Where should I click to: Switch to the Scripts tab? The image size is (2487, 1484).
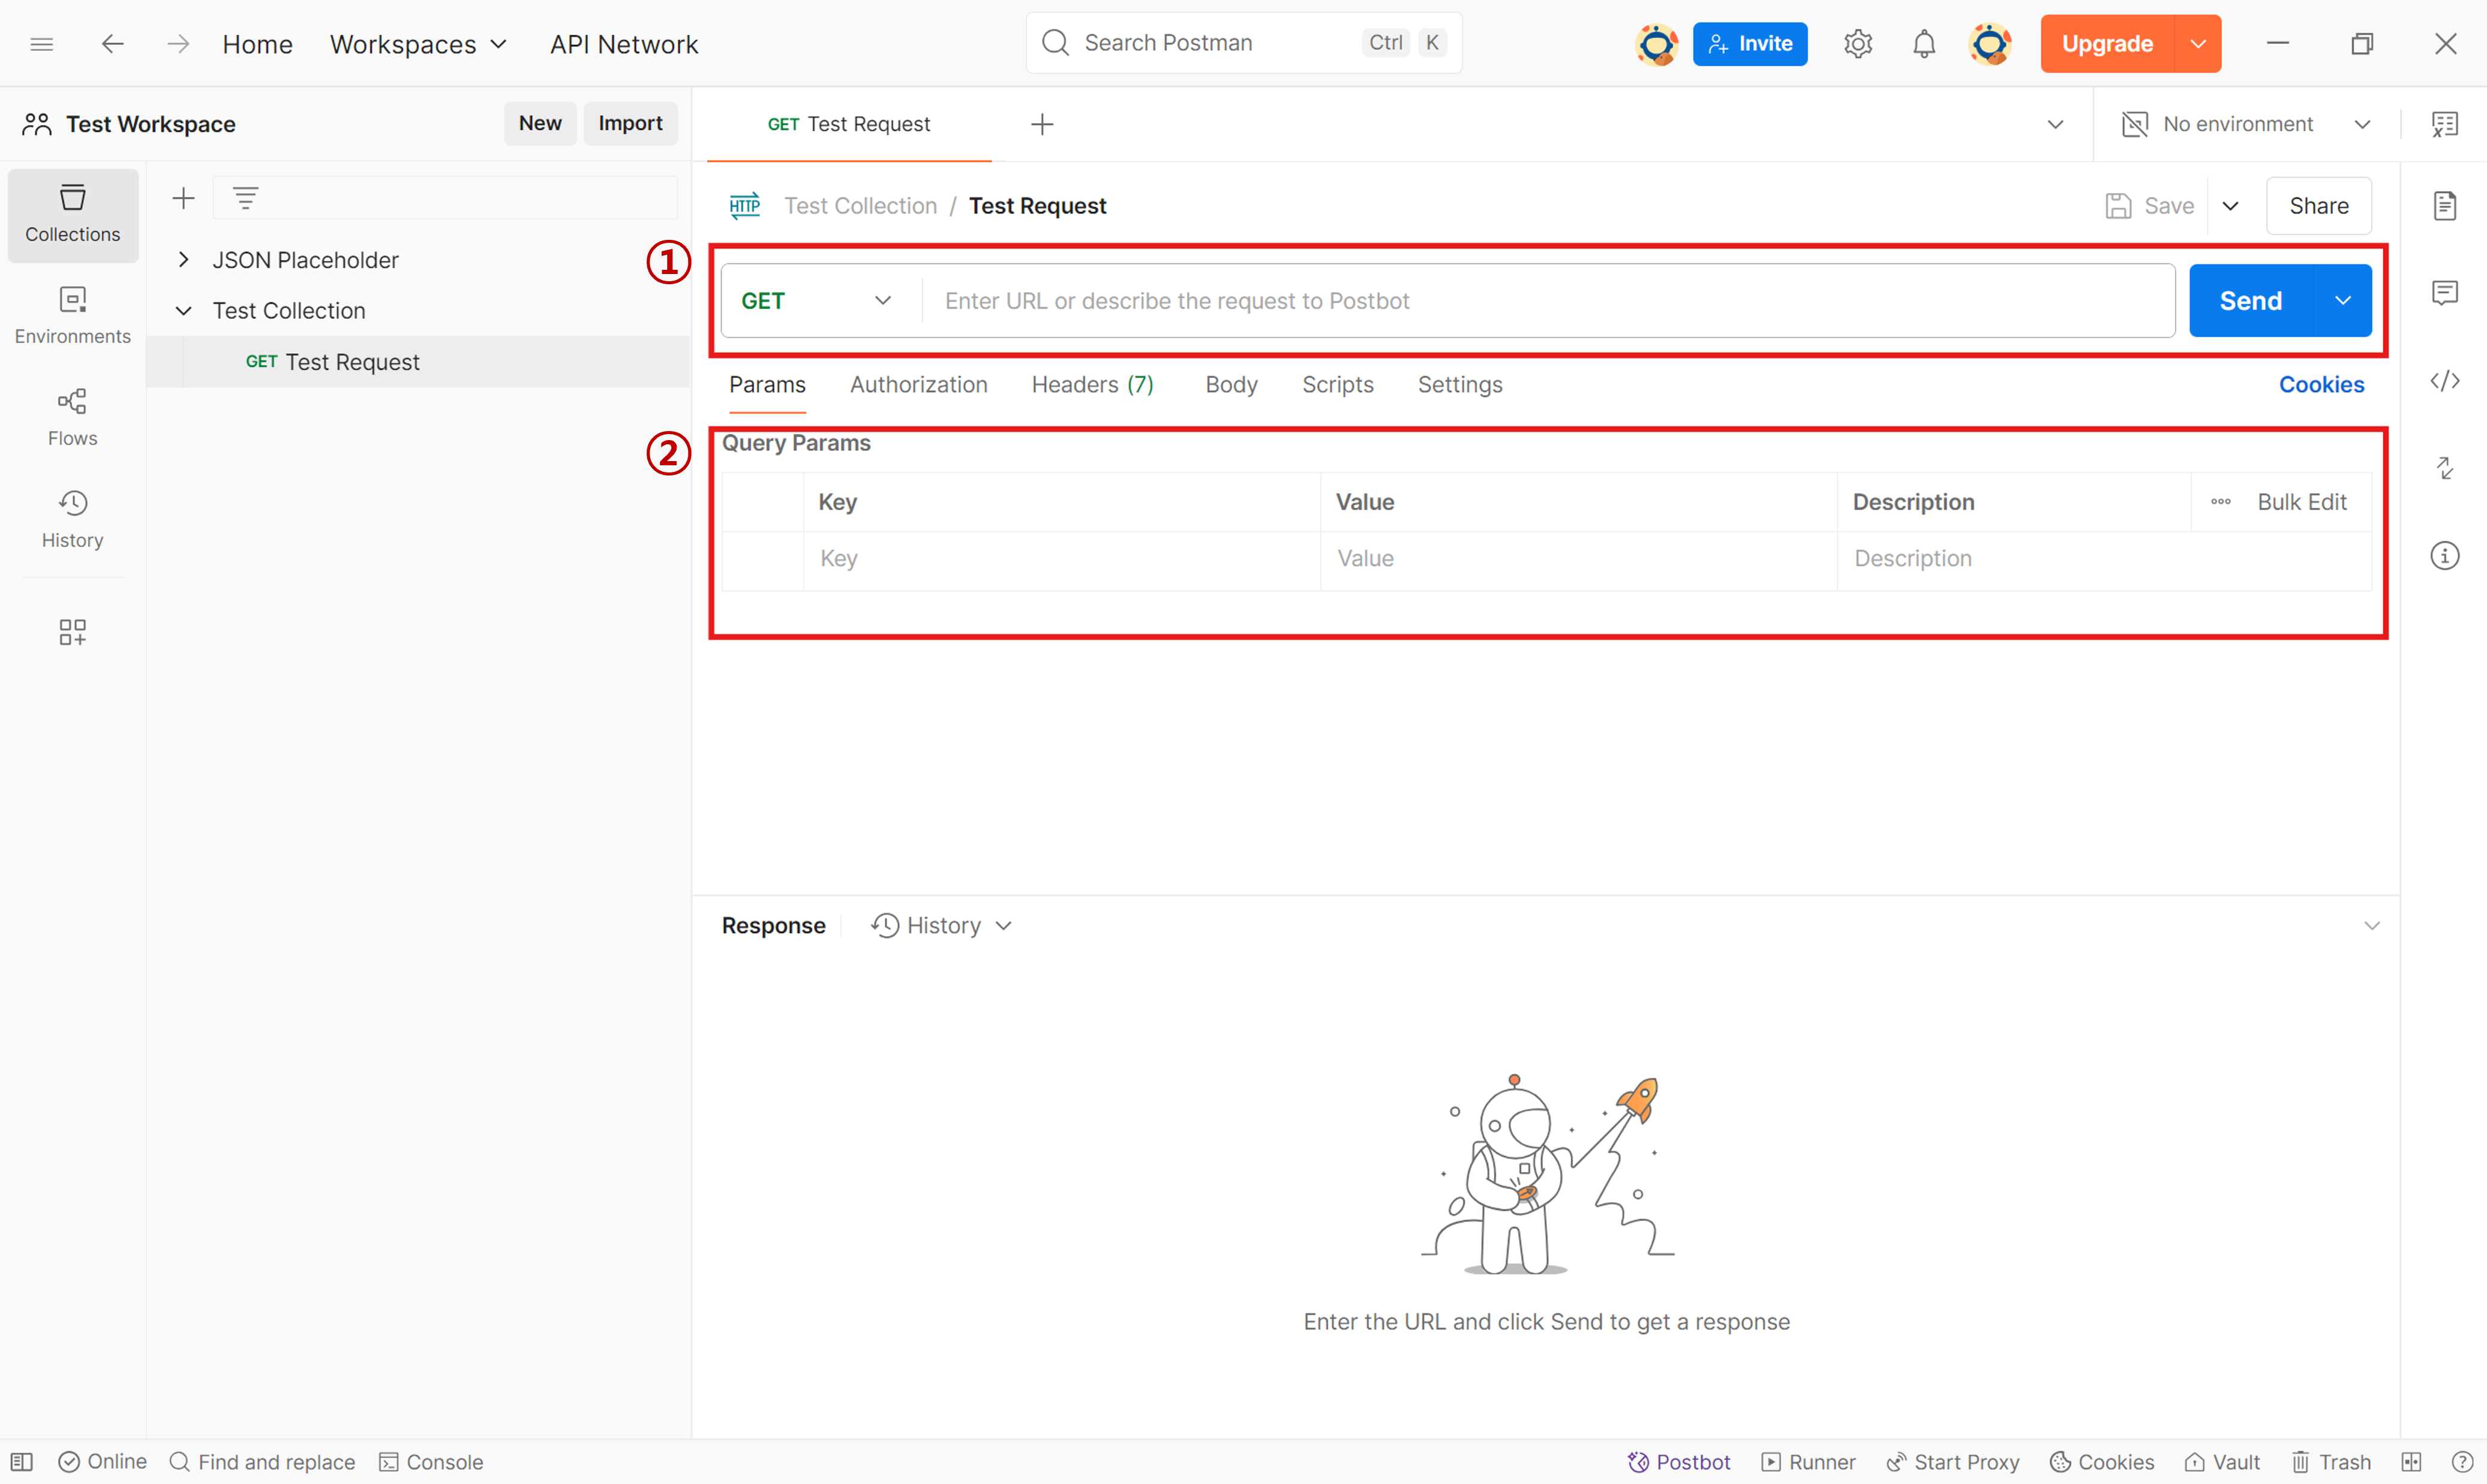[1338, 385]
